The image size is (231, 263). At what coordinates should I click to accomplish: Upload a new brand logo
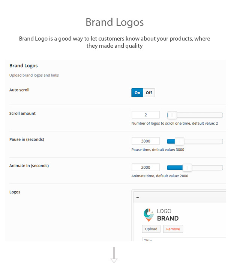click(x=151, y=229)
